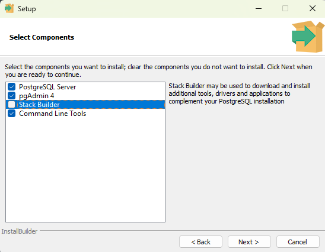The height and width of the screenshot is (252, 325).
Task: Close the Setup window
Action: coord(313,9)
